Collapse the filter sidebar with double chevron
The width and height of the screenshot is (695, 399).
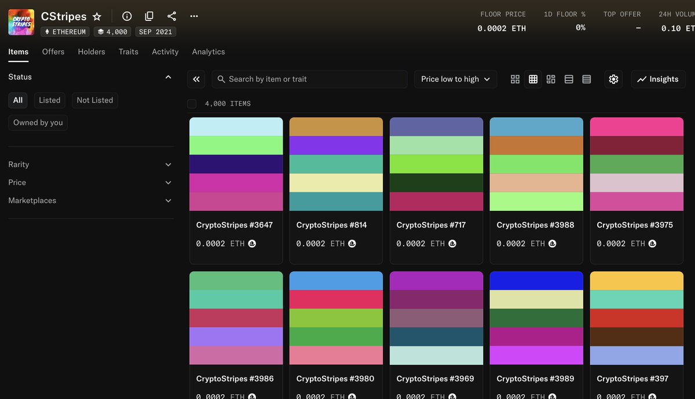coord(196,79)
